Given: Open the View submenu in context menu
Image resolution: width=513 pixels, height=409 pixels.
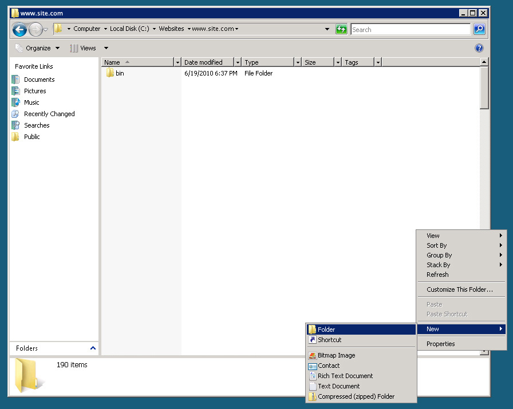Looking at the screenshot, I should point(461,236).
